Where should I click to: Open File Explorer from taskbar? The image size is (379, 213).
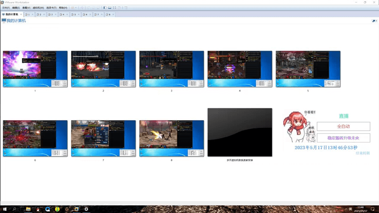28,209
